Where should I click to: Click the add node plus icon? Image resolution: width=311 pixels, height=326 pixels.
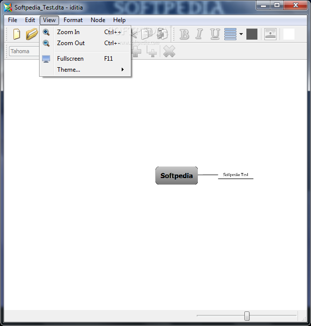(136, 51)
